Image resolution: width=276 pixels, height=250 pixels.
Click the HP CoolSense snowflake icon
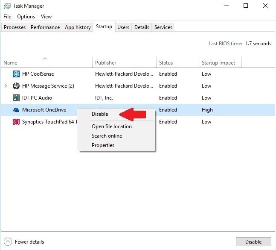point(16,74)
